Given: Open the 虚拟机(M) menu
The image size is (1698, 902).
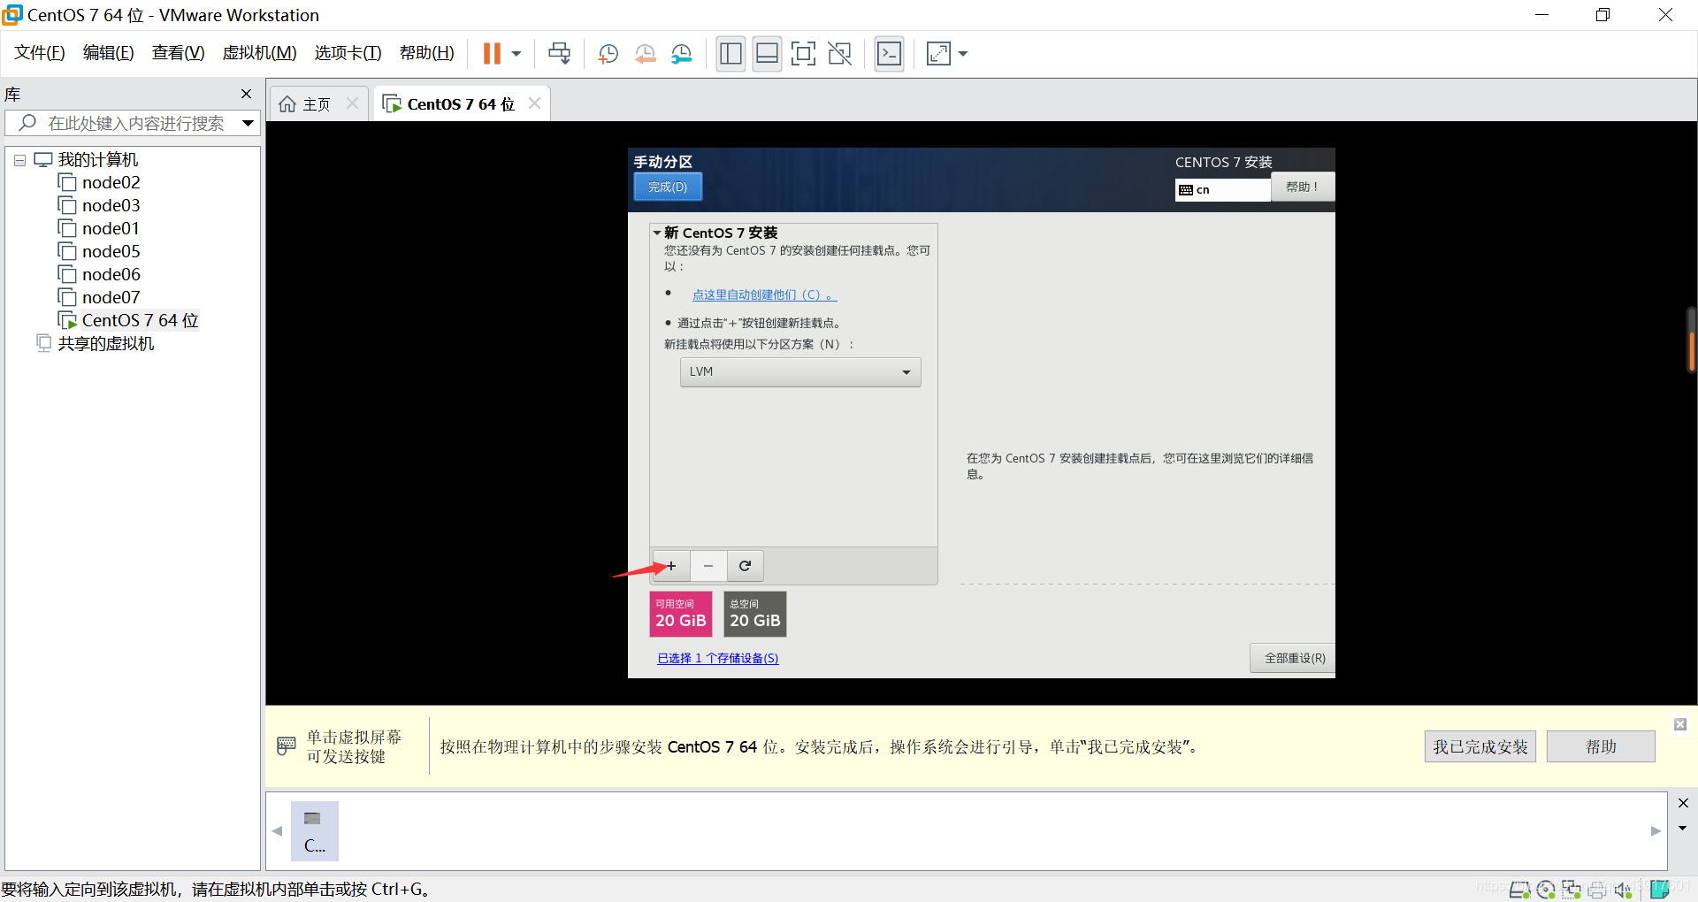Looking at the screenshot, I should click(259, 53).
